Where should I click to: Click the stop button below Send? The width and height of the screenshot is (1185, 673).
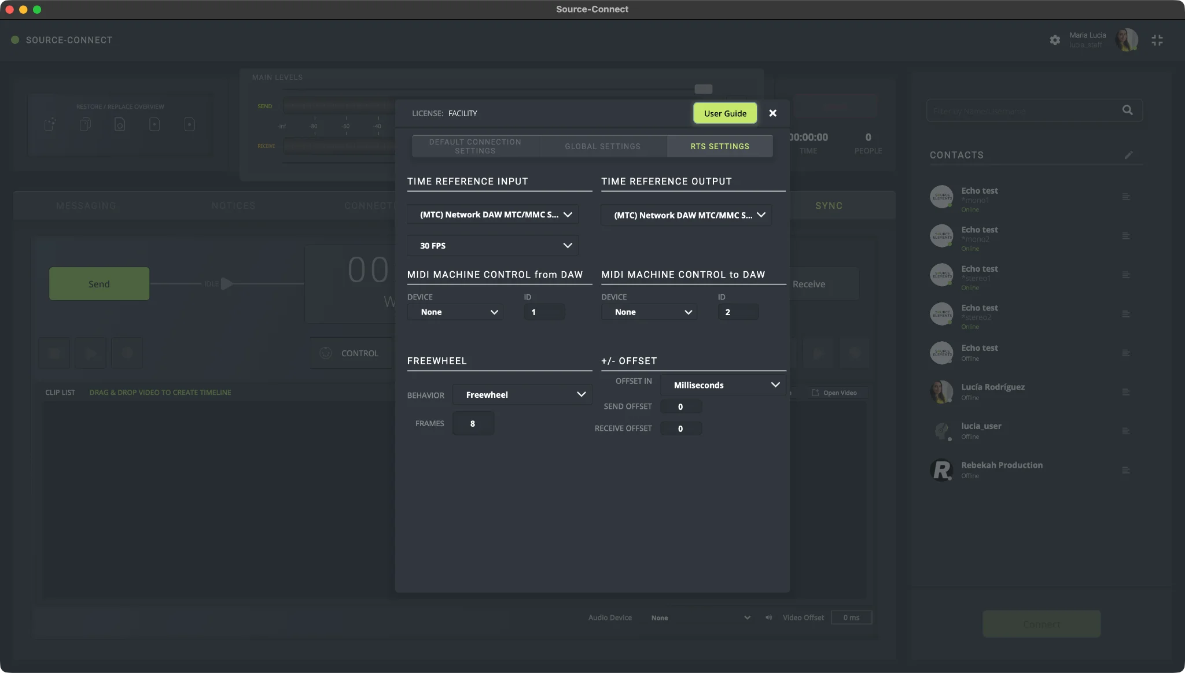pyautogui.click(x=54, y=353)
